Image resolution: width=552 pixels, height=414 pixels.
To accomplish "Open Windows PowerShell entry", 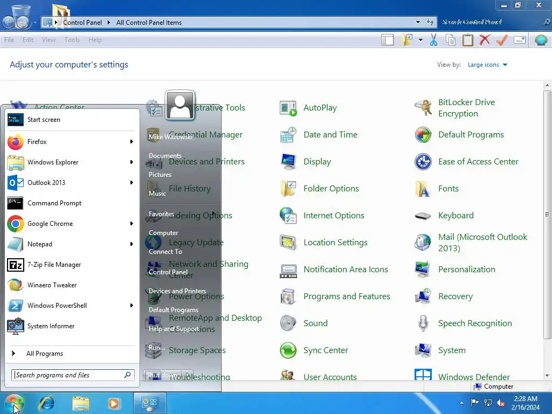I will pyautogui.click(x=71, y=306).
